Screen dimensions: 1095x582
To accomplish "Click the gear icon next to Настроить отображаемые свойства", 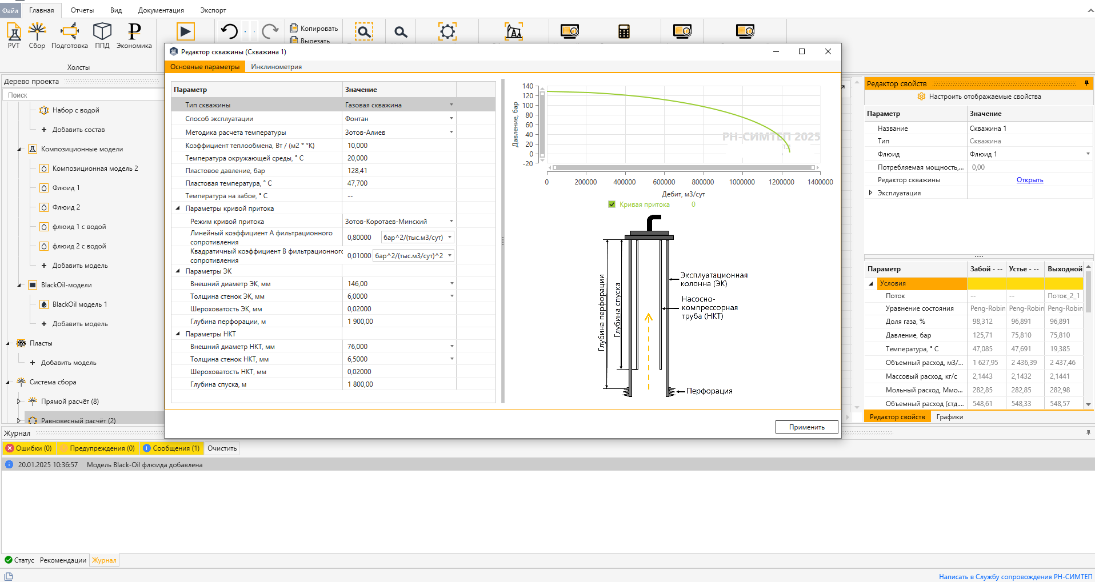I will click(x=921, y=97).
